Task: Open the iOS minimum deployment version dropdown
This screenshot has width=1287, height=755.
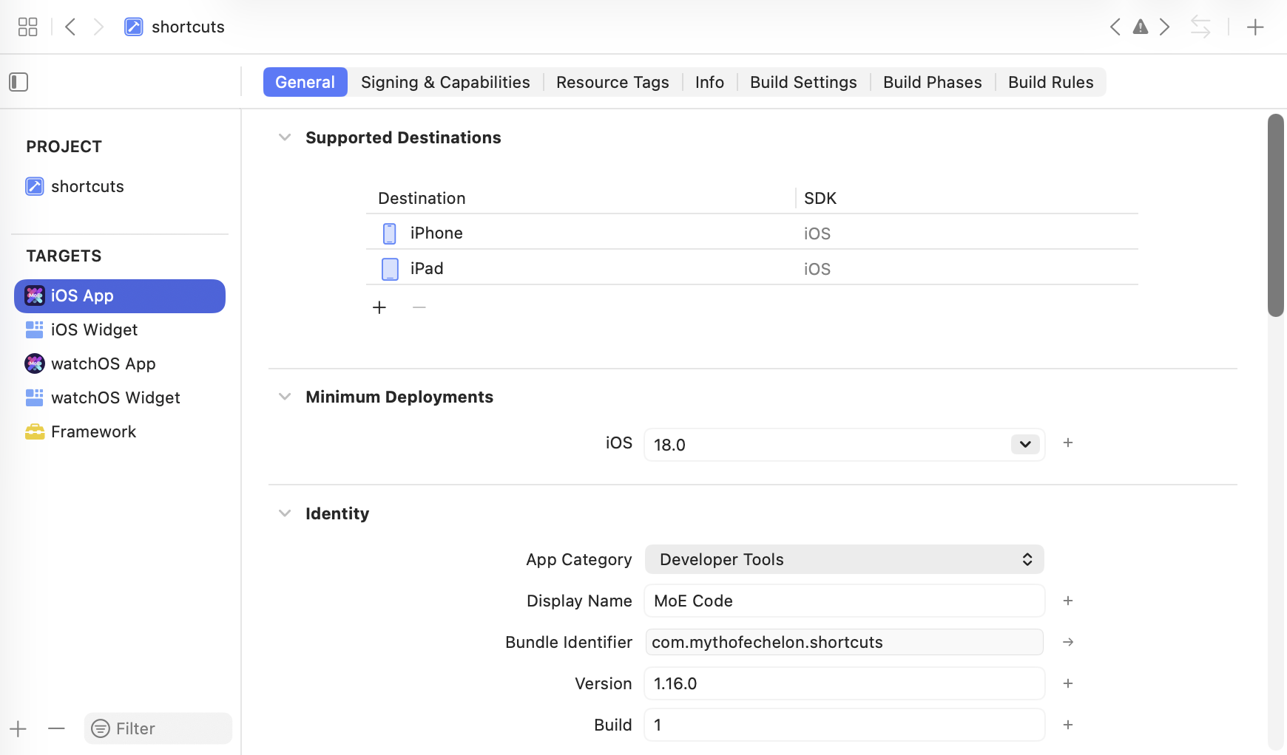Action: tap(1025, 444)
